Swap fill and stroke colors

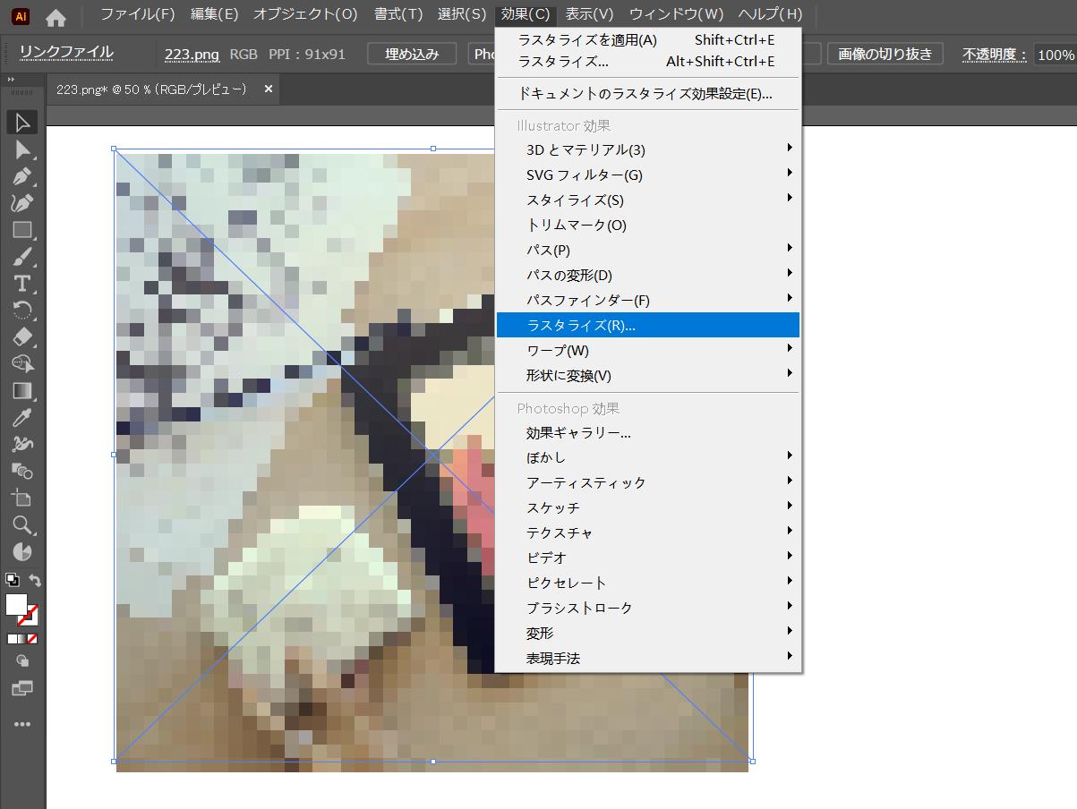tap(36, 581)
